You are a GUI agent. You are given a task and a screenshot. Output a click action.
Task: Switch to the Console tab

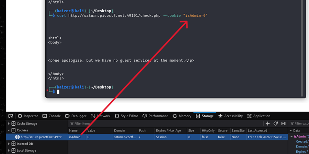tap(51, 116)
